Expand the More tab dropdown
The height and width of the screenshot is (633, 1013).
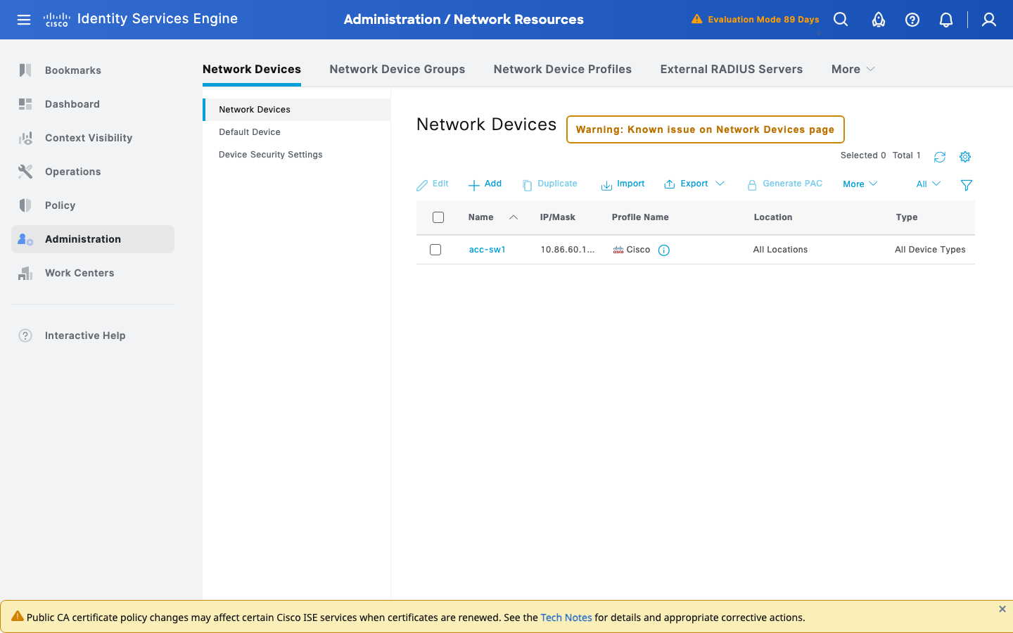[853, 69]
